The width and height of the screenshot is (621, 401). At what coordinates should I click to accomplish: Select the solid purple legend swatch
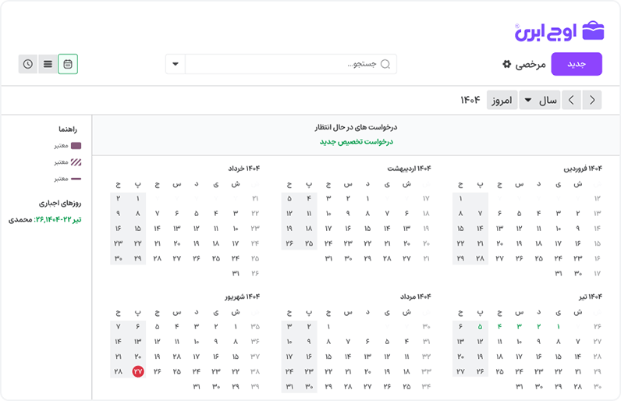[76, 145]
